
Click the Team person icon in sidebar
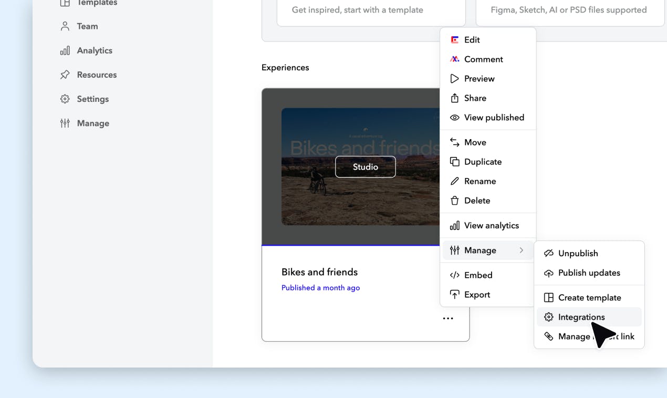click(x=65, y=26)
